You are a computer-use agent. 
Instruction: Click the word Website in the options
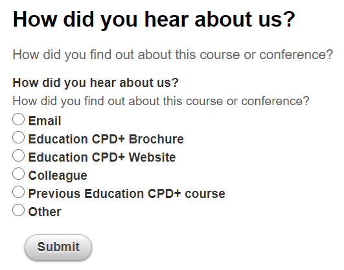(x=152, y=158)
